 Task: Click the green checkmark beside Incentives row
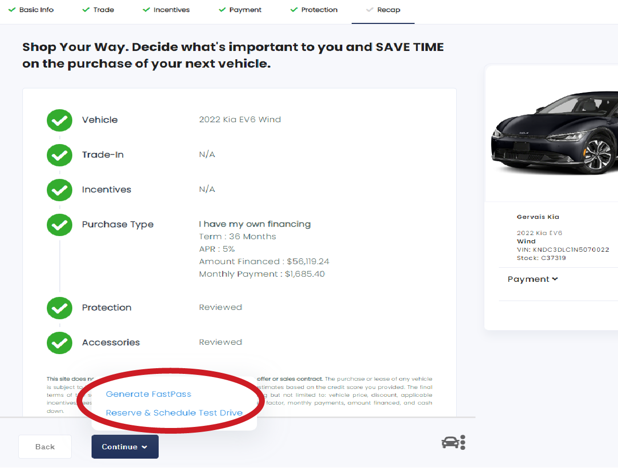(59, 190)
